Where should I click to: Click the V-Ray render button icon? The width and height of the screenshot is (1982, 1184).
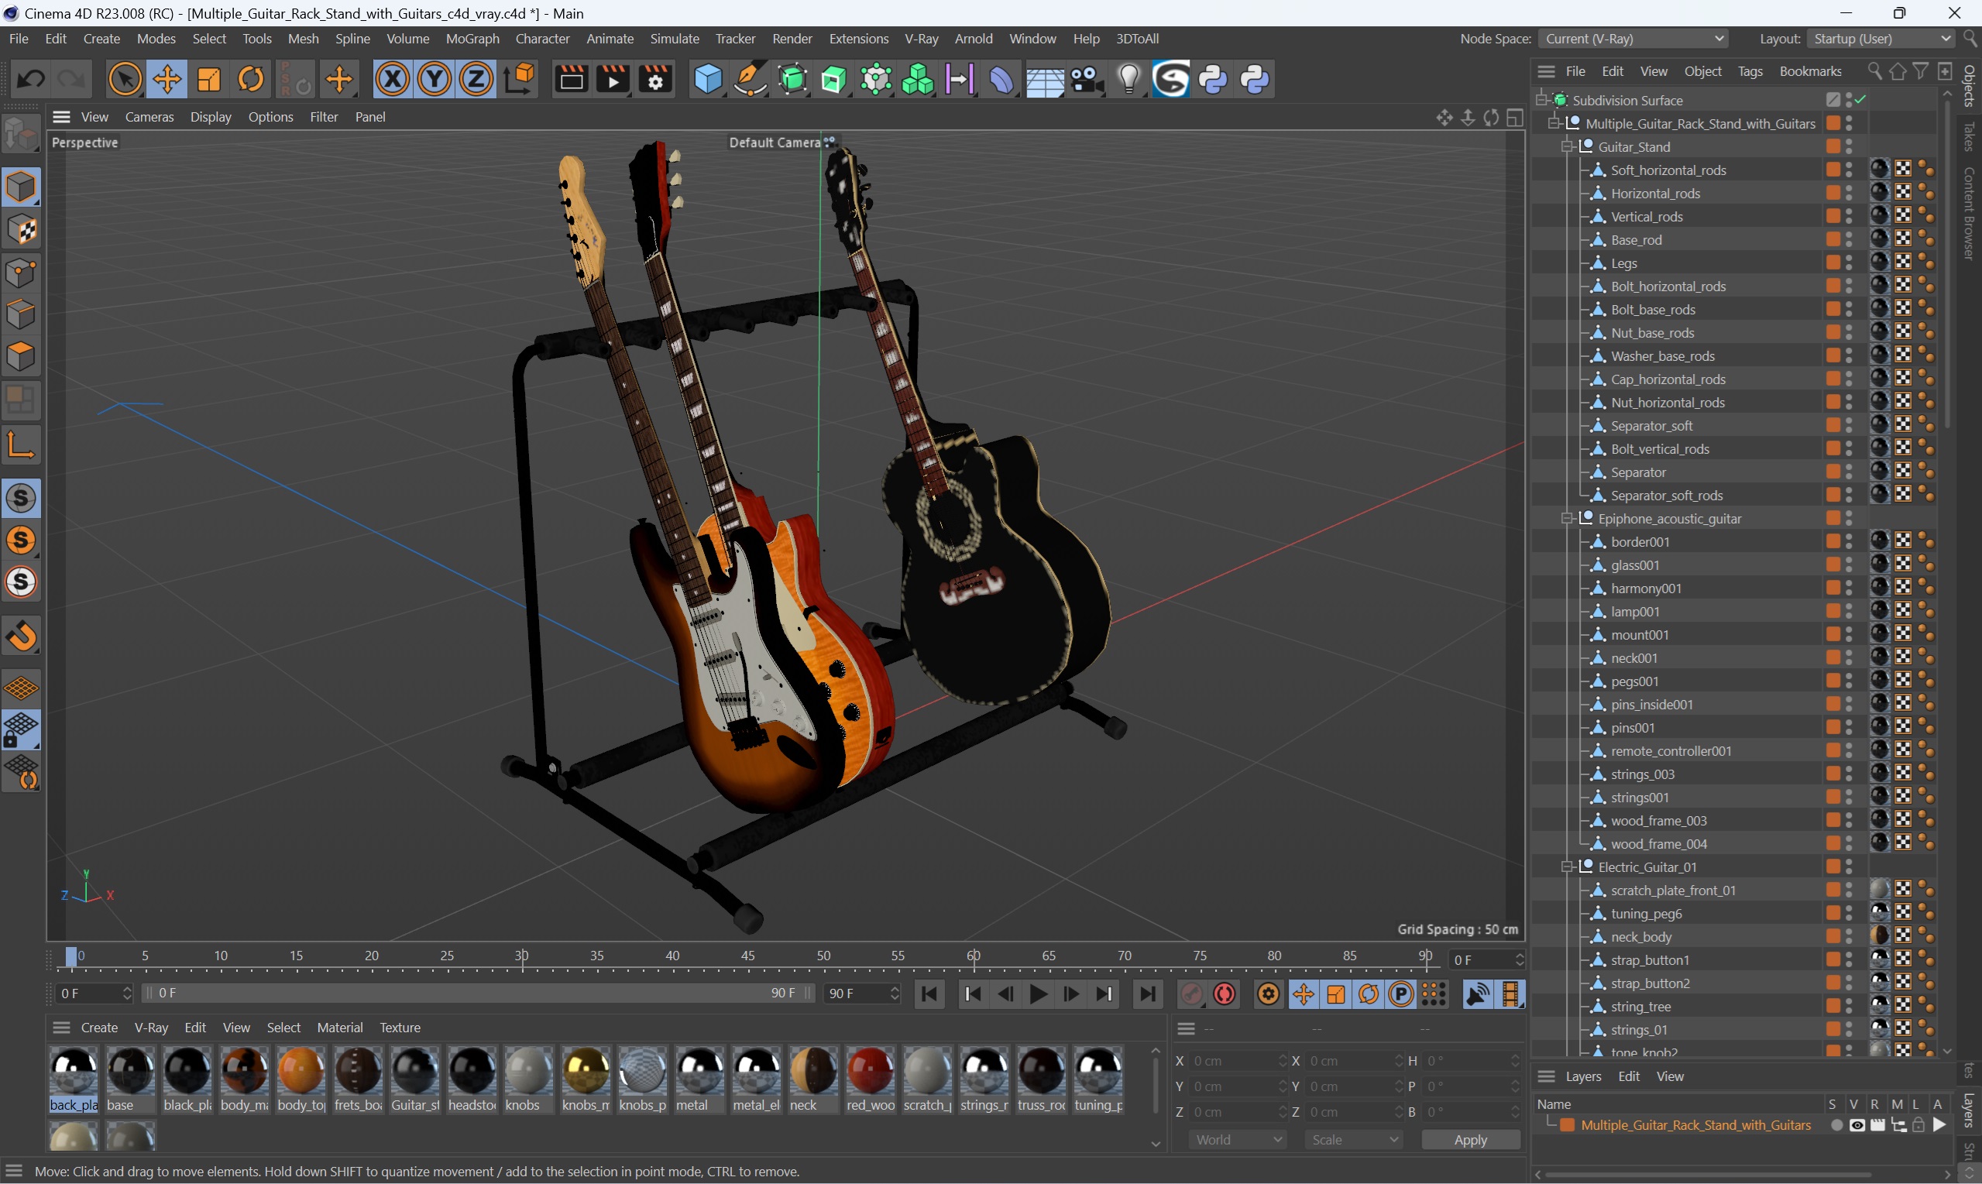pyautogui.click(x=1171, y=79)
